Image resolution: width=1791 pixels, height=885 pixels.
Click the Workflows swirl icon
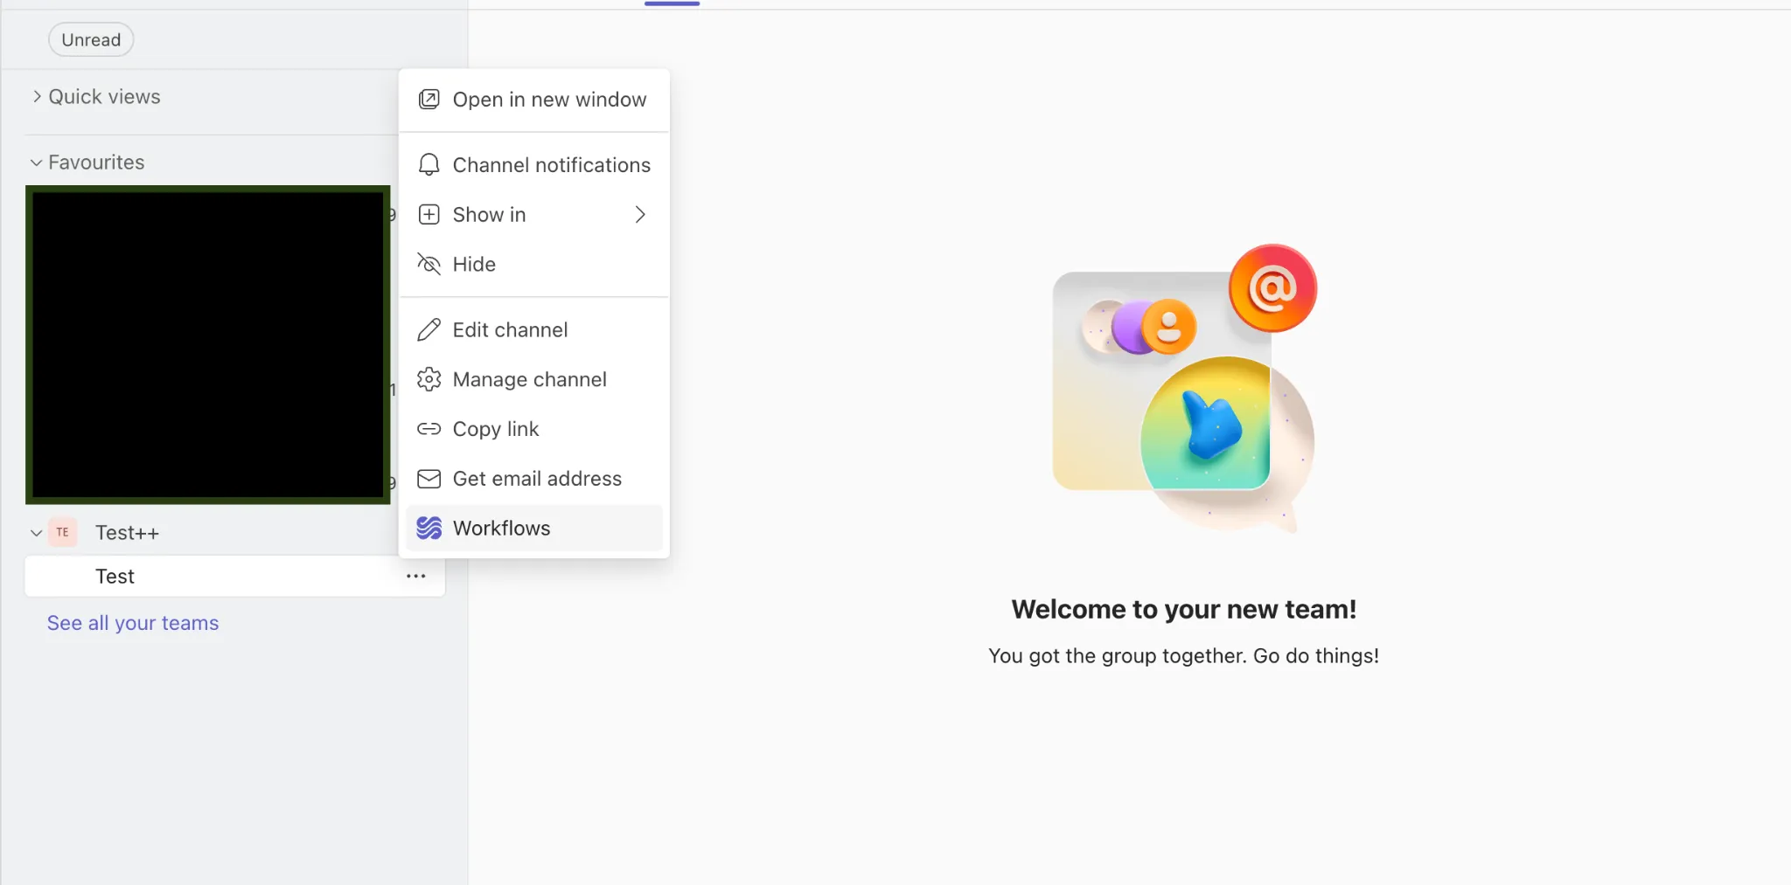click(429, 528)
